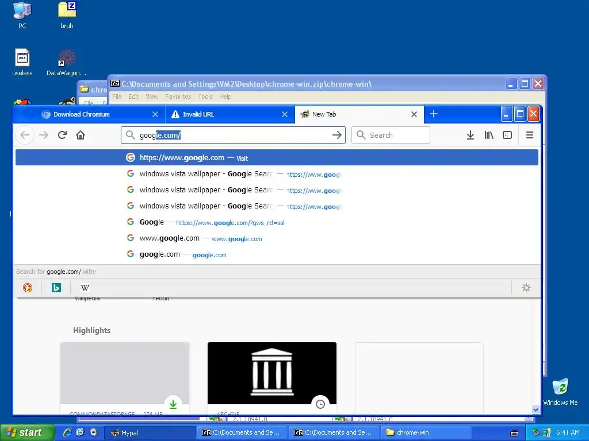Show sidebars with the sidebar icon
Image resolution: width=589 pixels, height=441 pixels.
[507, 135]
